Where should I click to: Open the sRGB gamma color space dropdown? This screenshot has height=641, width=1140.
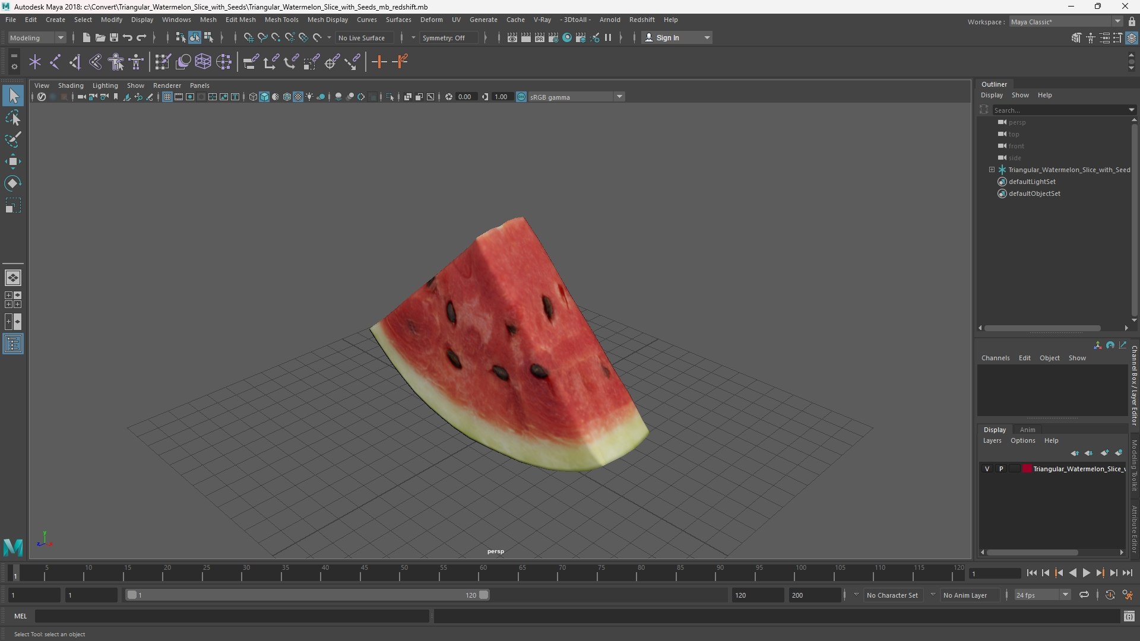tap(575, 97)
